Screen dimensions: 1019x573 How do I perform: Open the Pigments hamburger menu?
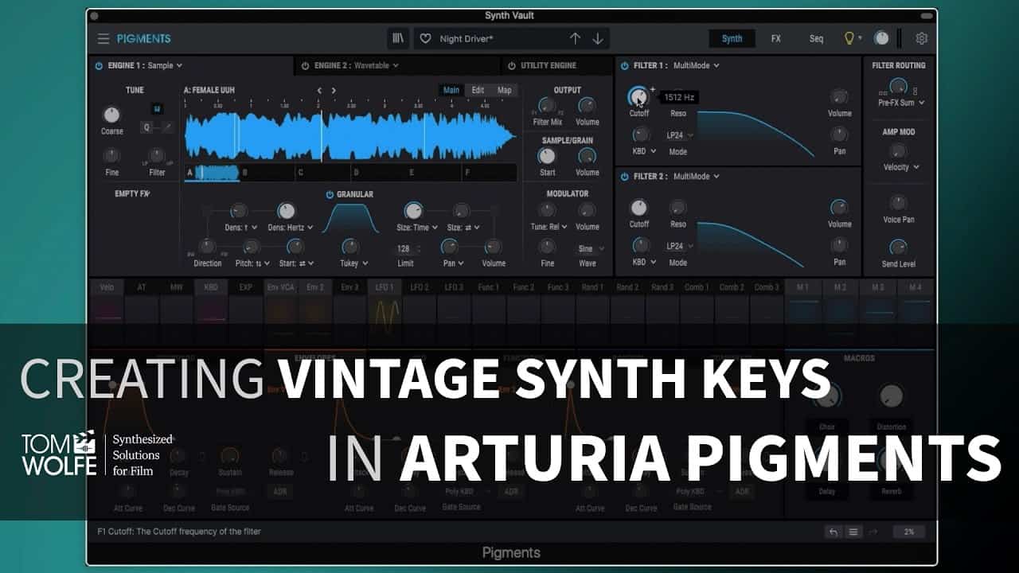[x=103, y=38]
